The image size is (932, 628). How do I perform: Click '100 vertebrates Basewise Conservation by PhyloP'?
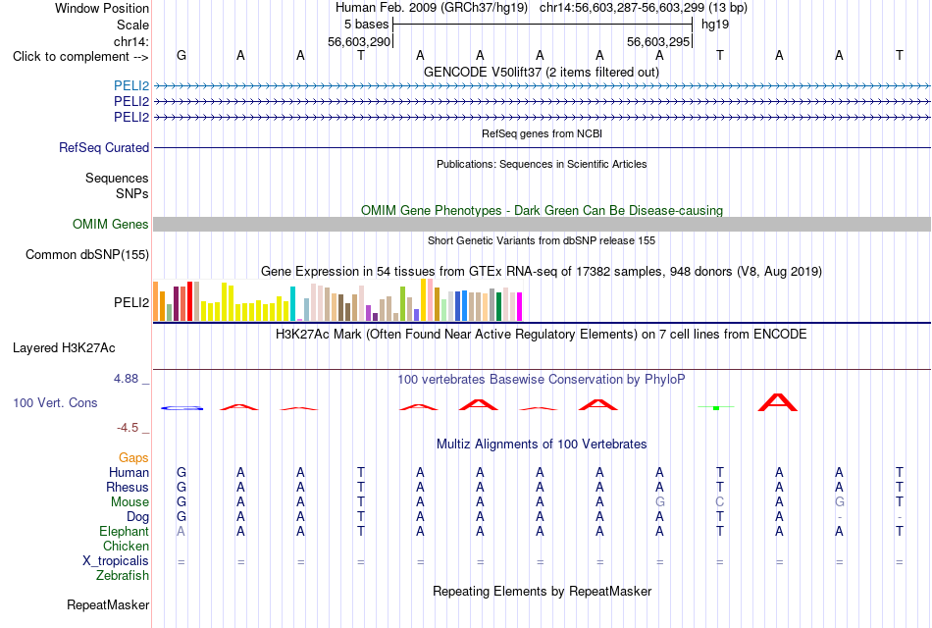click(541, 379)
